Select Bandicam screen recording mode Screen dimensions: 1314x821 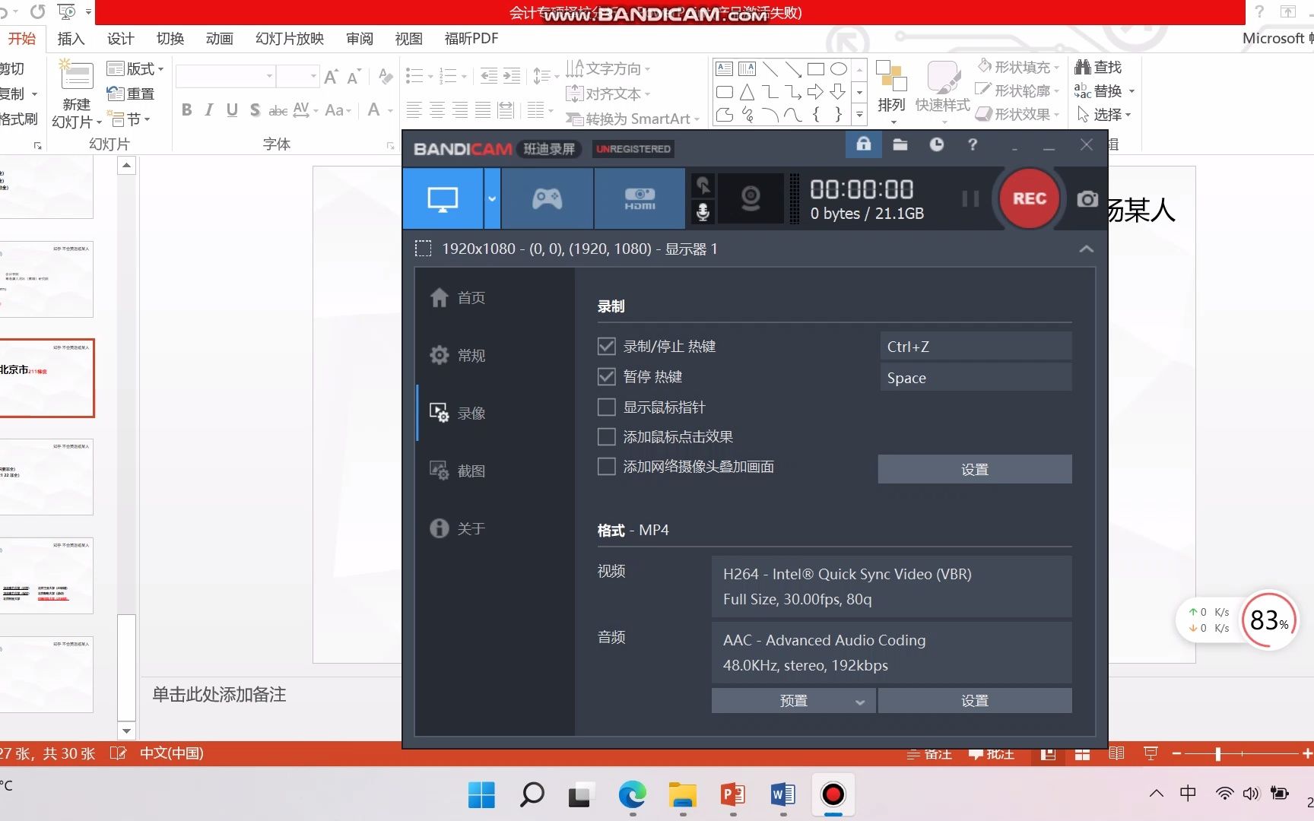443,198
